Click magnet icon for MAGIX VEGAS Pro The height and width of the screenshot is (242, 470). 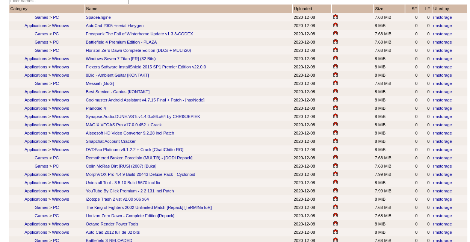pyautogui.click(x=335, y=124)
